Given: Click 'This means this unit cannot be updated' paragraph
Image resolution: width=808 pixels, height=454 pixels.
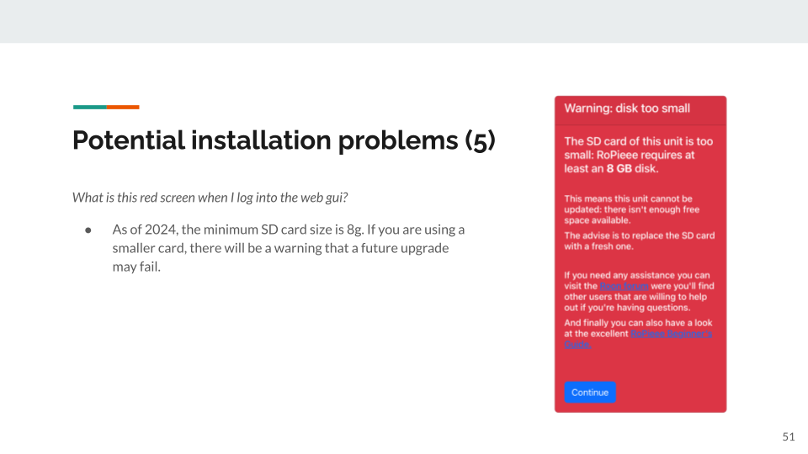Looking at the screenshot, I should click(x=632, y=209).
